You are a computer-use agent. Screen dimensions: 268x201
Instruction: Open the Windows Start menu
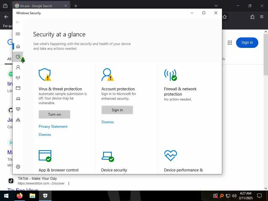click(x=6, y=196)
